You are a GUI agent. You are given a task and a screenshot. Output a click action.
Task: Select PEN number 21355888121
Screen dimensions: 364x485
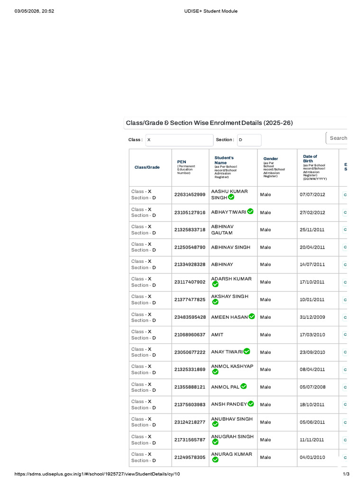pyautogui.click(x=190, y=387)
